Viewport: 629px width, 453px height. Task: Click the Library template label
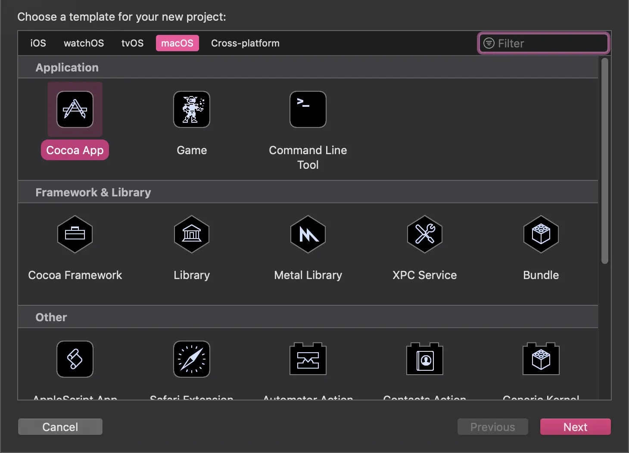192,275
